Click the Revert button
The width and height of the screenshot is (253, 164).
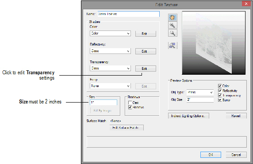(x=236, y=116)
